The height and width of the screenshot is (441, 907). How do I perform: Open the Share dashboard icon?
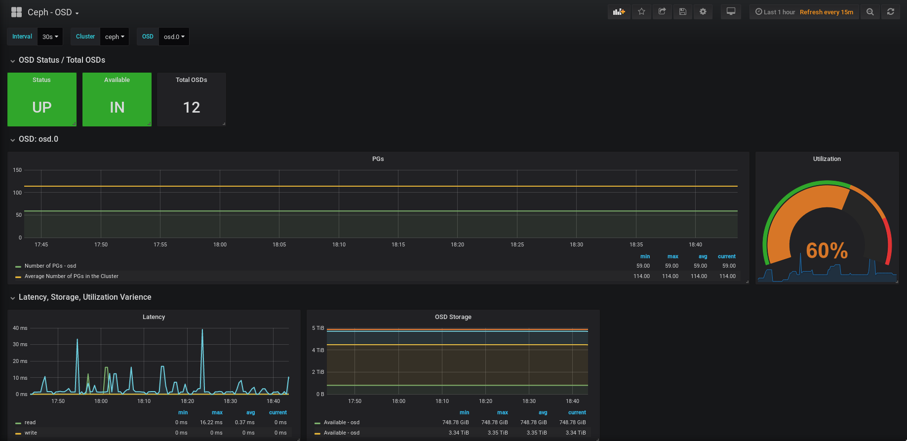(x=662, y=12)
